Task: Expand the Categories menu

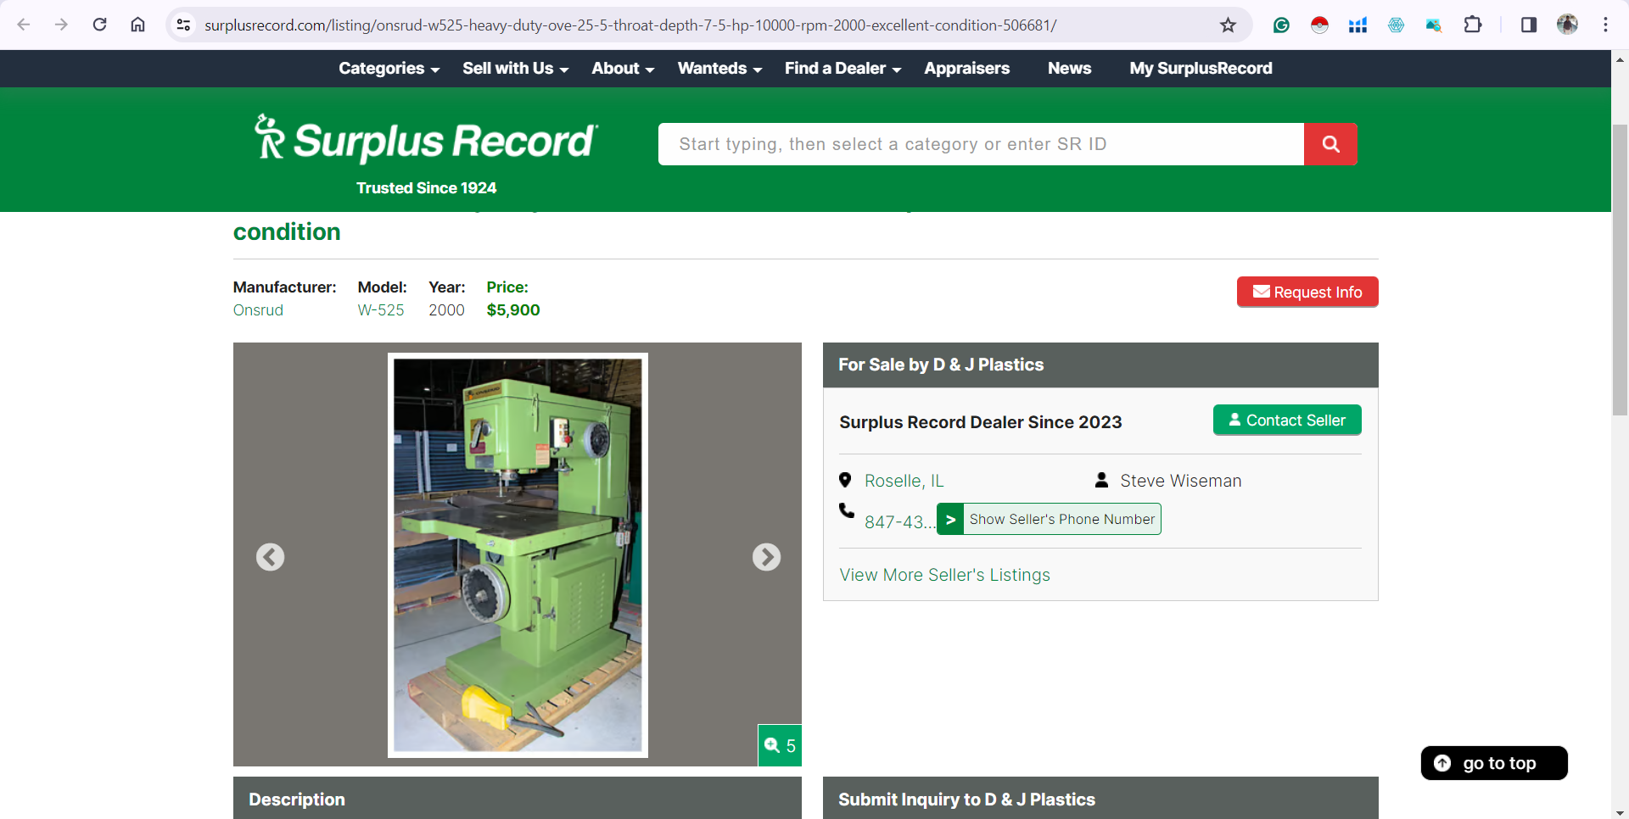Action: pyautogui.click(x=389, y=69)
